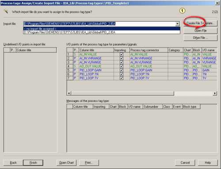The width and height of the screenshot is (221, 169).
Task: Uncheck Importing for AI_IN.VALUE row
Action: tap(122, 54)
